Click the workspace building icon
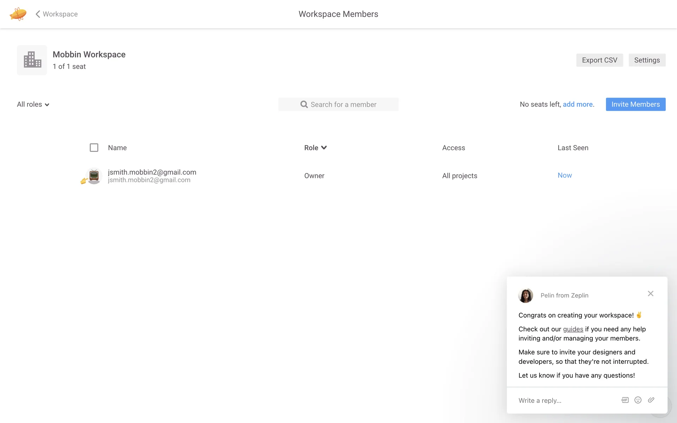677x423 pixels. [x=32, y=60]
